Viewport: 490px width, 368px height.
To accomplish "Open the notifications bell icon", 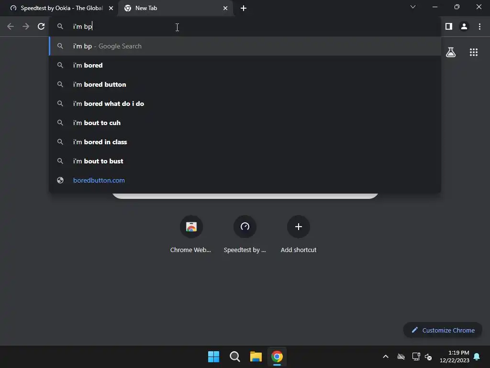I will click(477, 356).
